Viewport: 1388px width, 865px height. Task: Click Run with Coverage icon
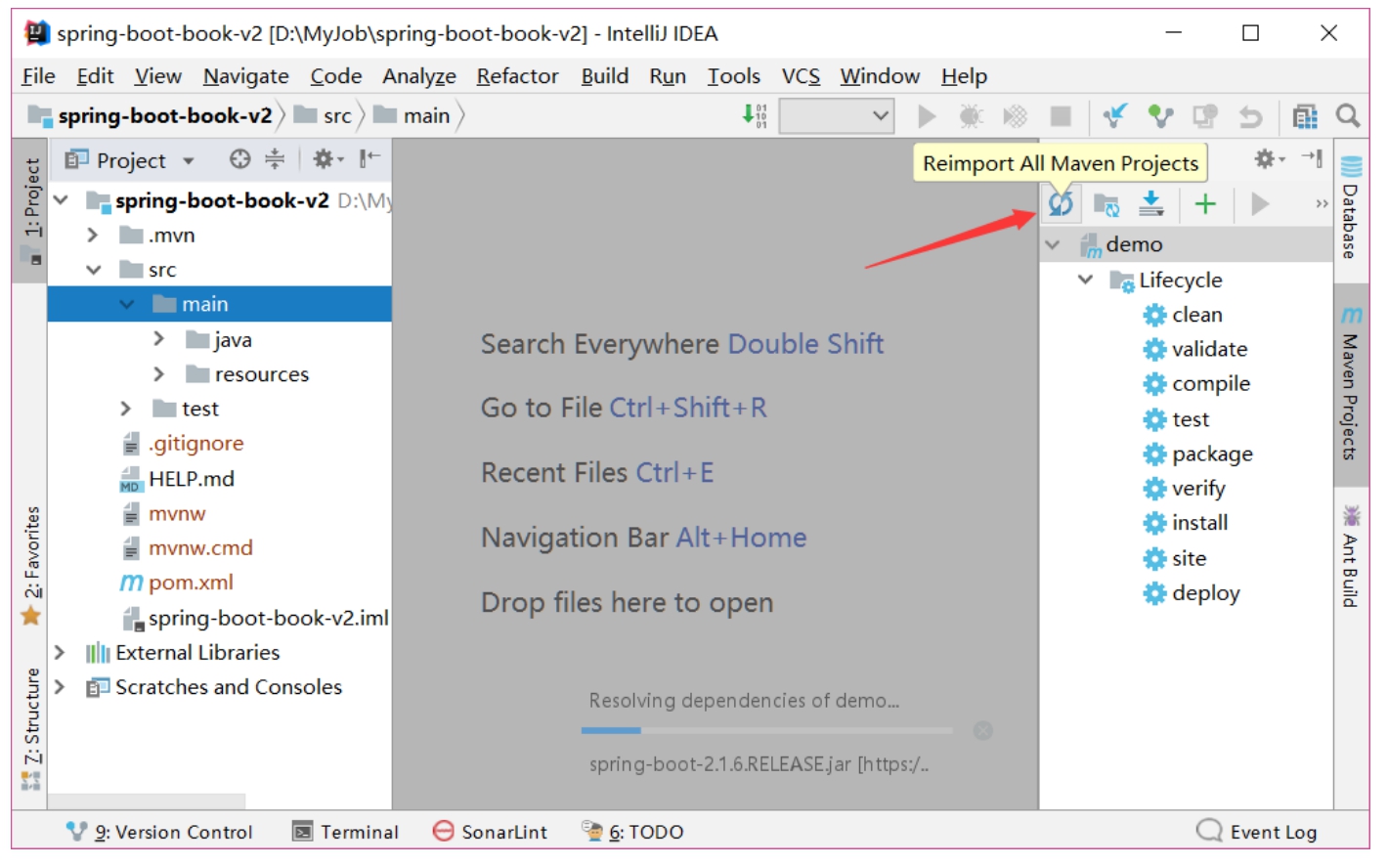coord(1016,116)
